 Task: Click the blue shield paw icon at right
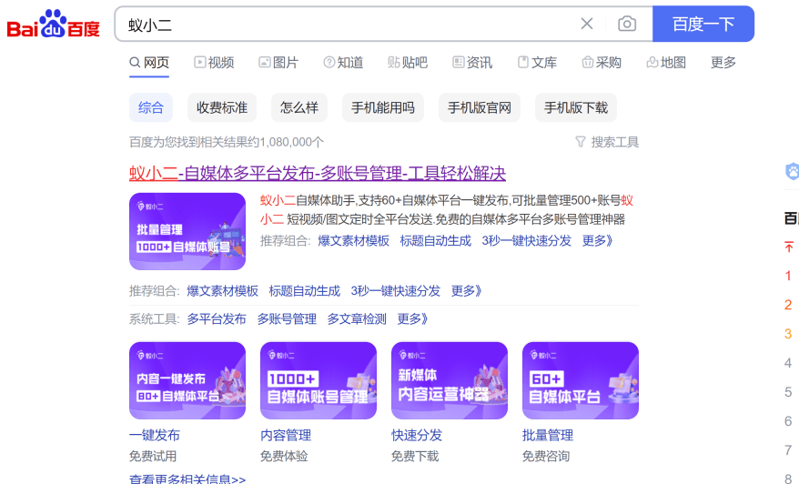coord(792,172)
